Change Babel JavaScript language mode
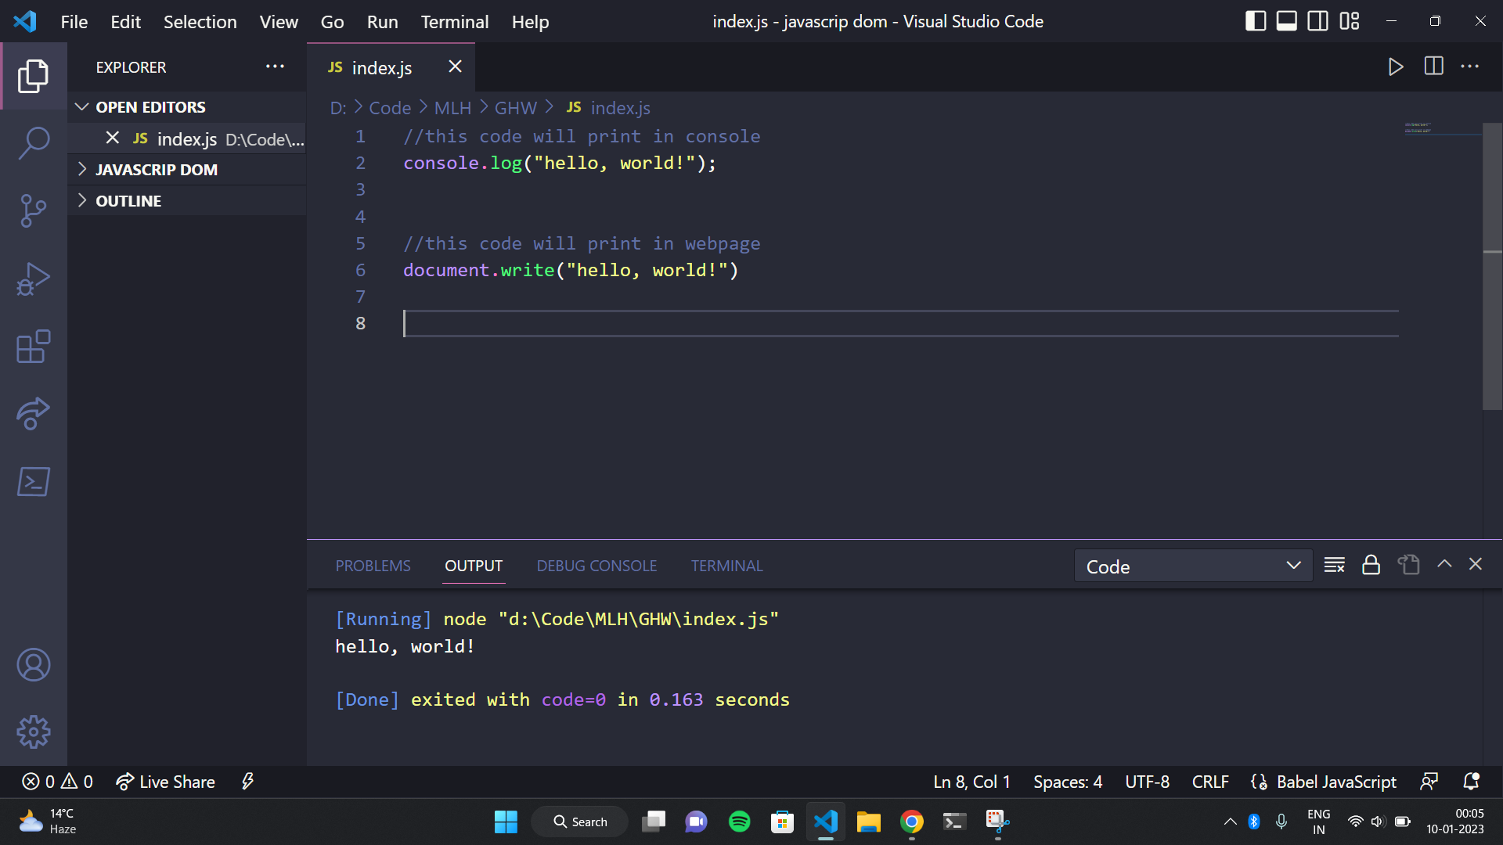The image size is (1503, 845). [1335, 782]
